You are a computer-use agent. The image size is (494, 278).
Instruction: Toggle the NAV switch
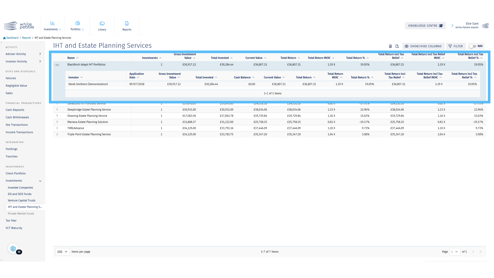473,46
